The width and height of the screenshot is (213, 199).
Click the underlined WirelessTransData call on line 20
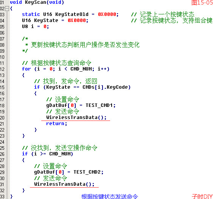point(76,118)
